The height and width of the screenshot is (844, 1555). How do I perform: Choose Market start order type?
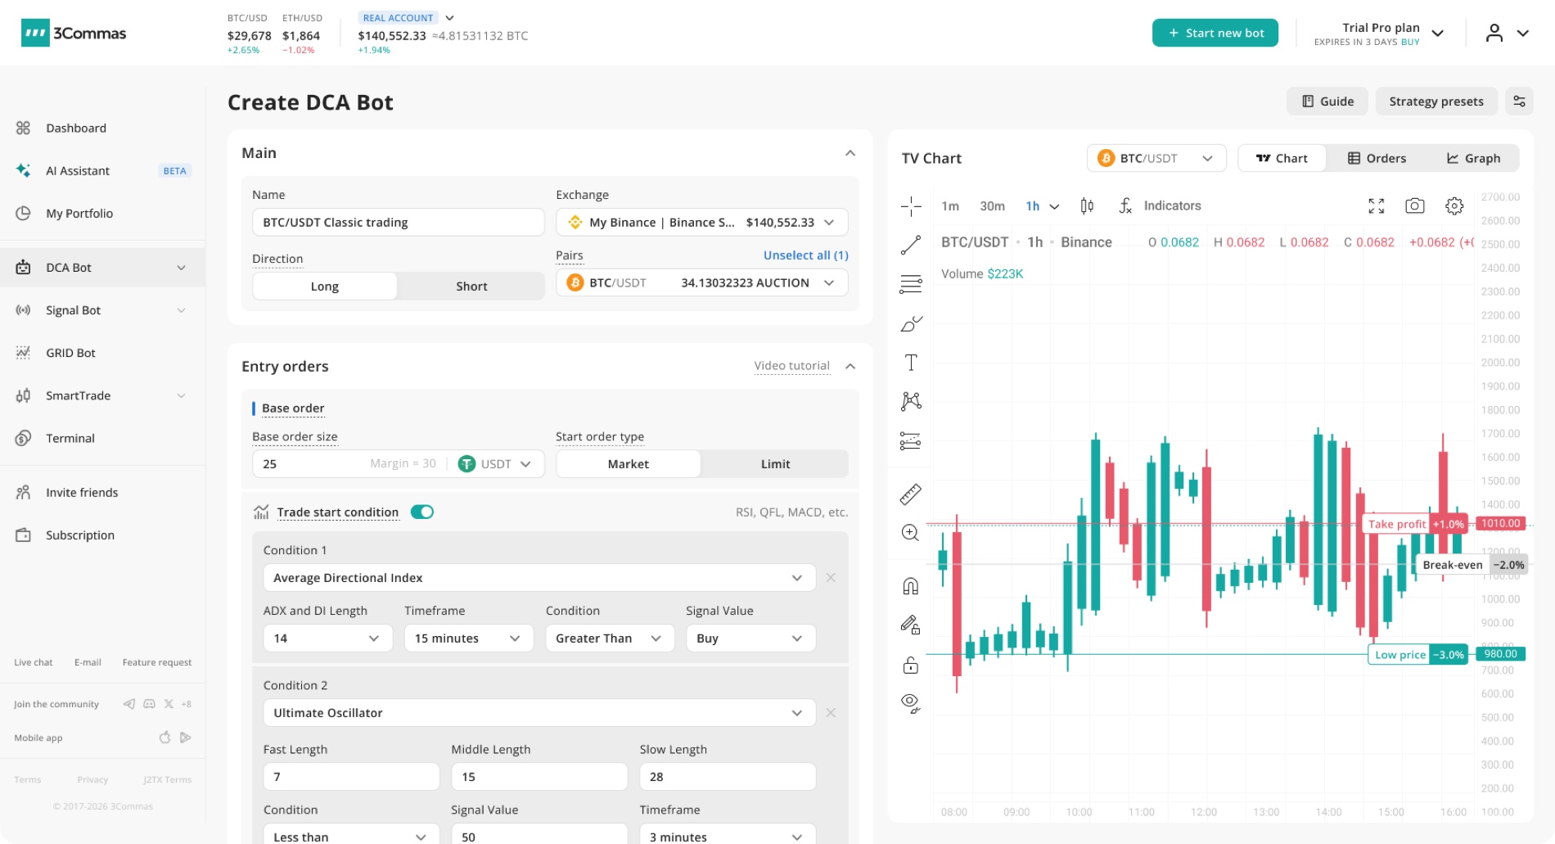click(x=629, y=464)
